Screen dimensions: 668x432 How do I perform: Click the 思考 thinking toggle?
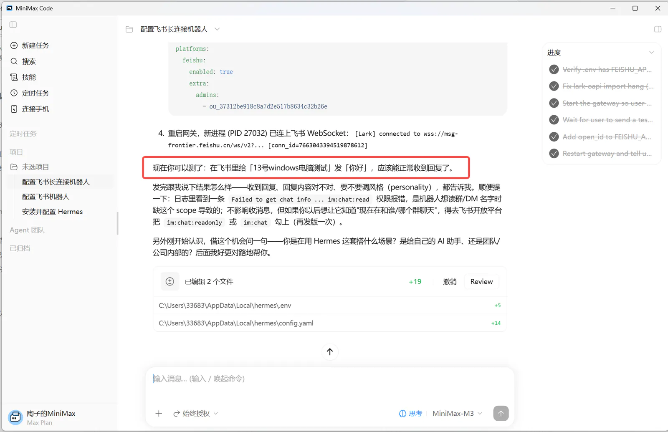click(410, 414)
